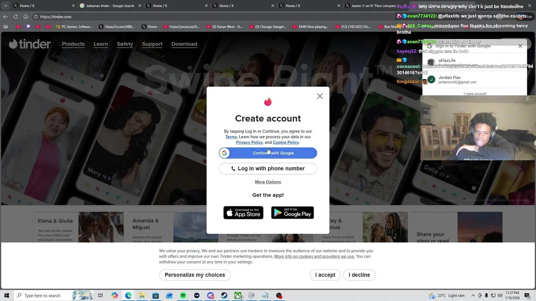
Task: Reload the page with refresh icon
Action: point(15,17)
